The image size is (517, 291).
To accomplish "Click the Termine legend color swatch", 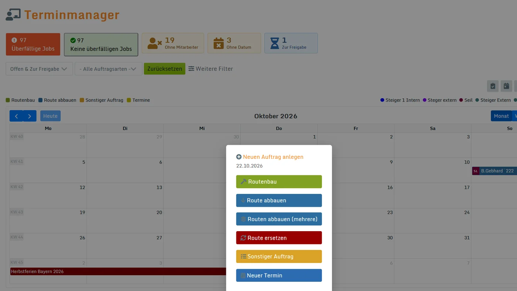I will tap(129, 100).
